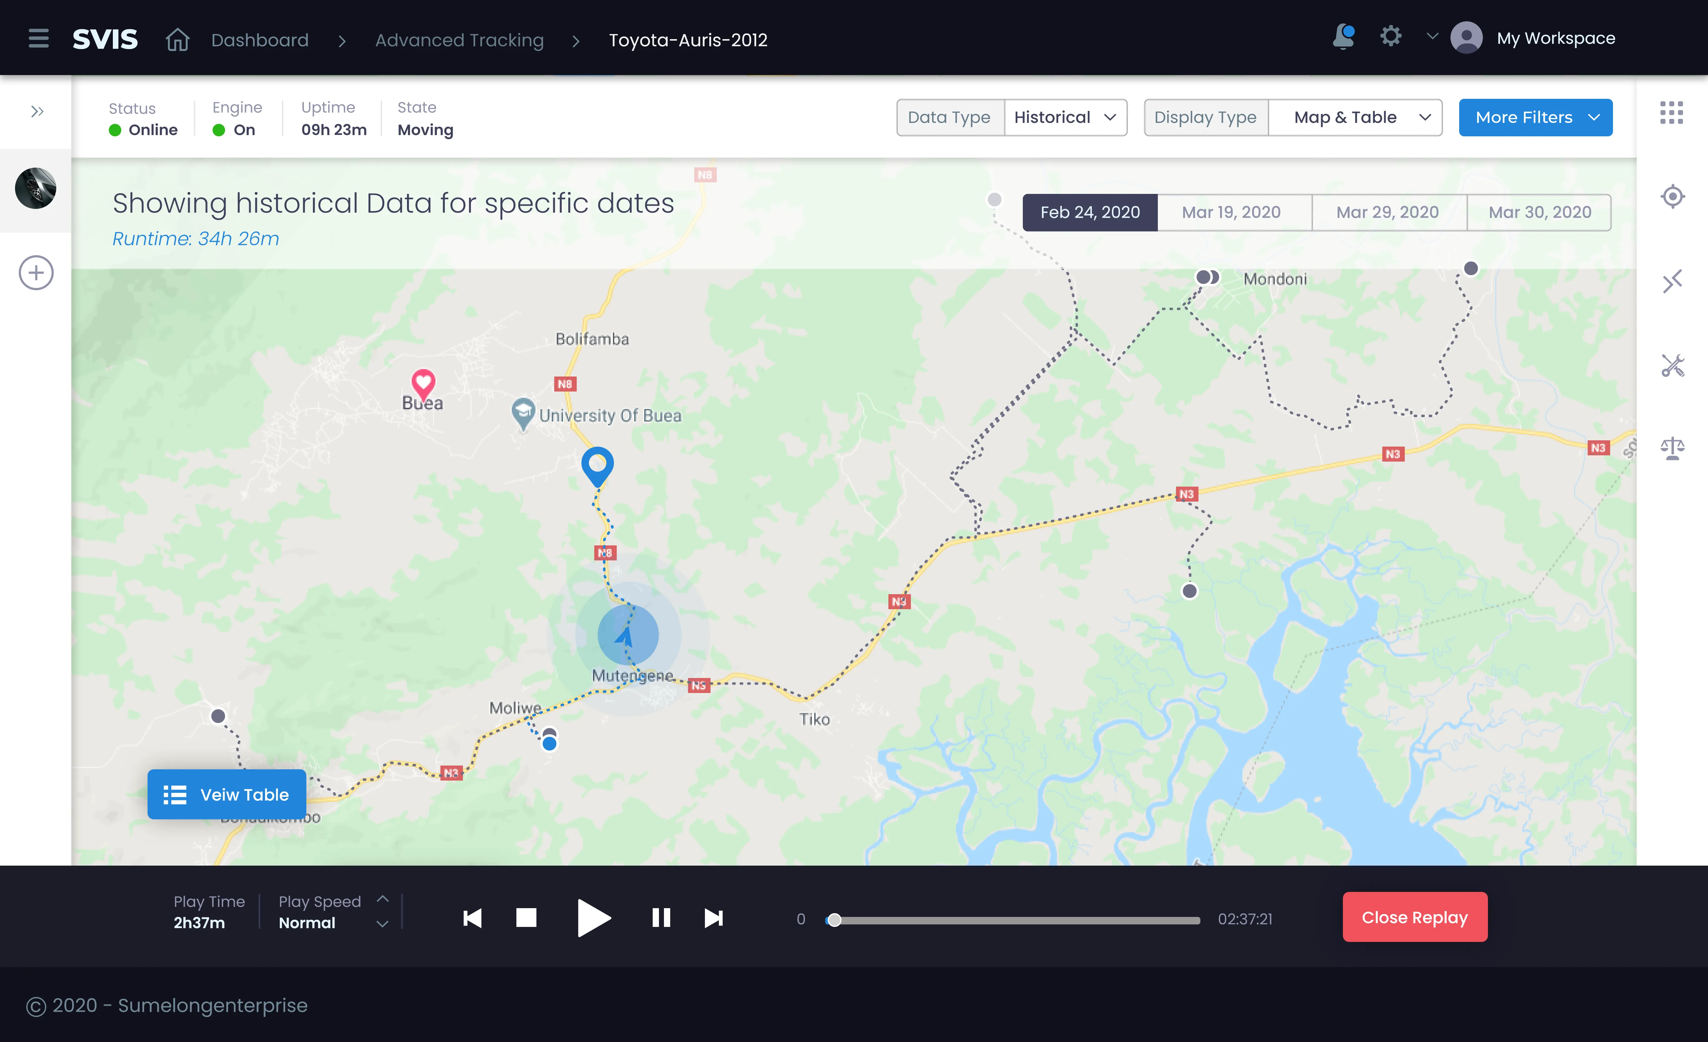The image size is (1708, 1042).
Task: Click the replay slider handle
Action: 835,920
